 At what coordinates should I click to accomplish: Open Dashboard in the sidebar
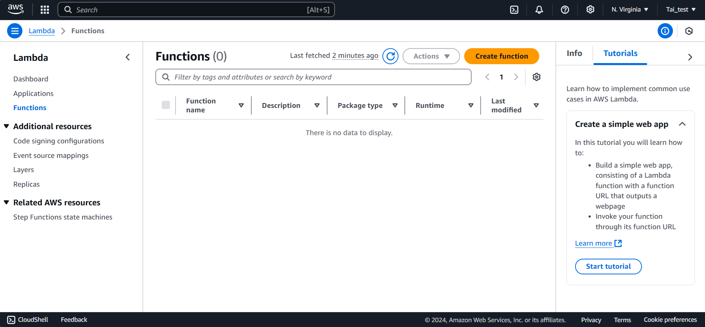tap(31, 79)
